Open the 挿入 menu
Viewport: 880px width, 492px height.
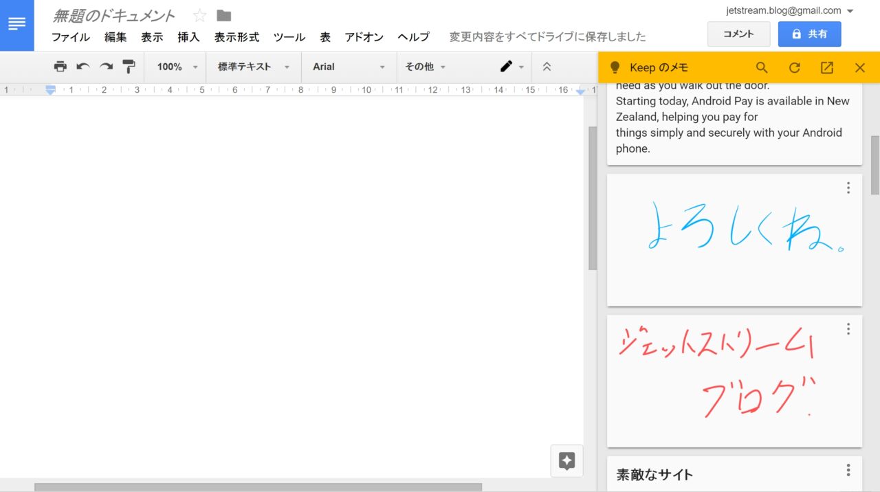click(188, 37)
